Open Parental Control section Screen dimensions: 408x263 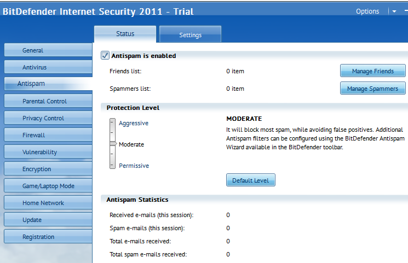(48, 101)
